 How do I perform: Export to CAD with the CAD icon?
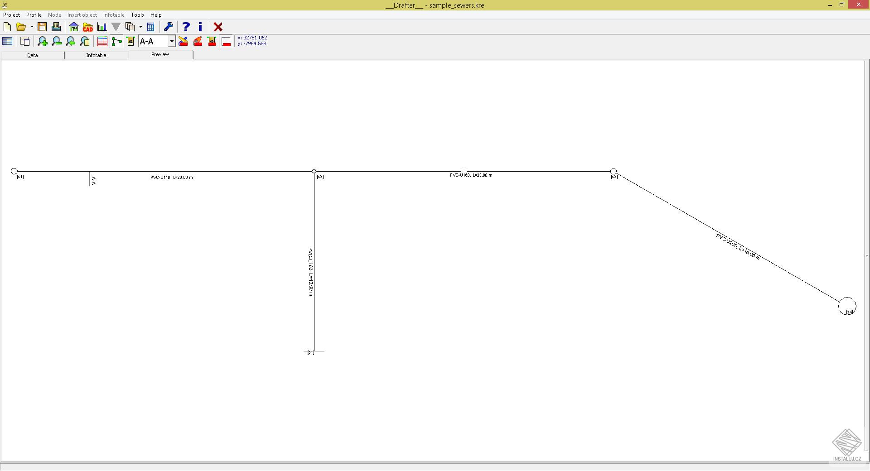coord(88,27)
